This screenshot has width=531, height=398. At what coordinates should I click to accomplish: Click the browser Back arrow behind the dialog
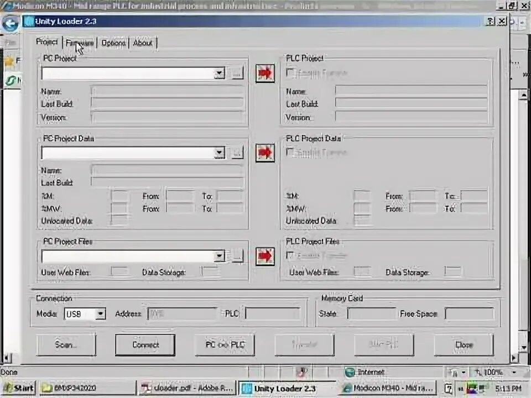point(10,23)
